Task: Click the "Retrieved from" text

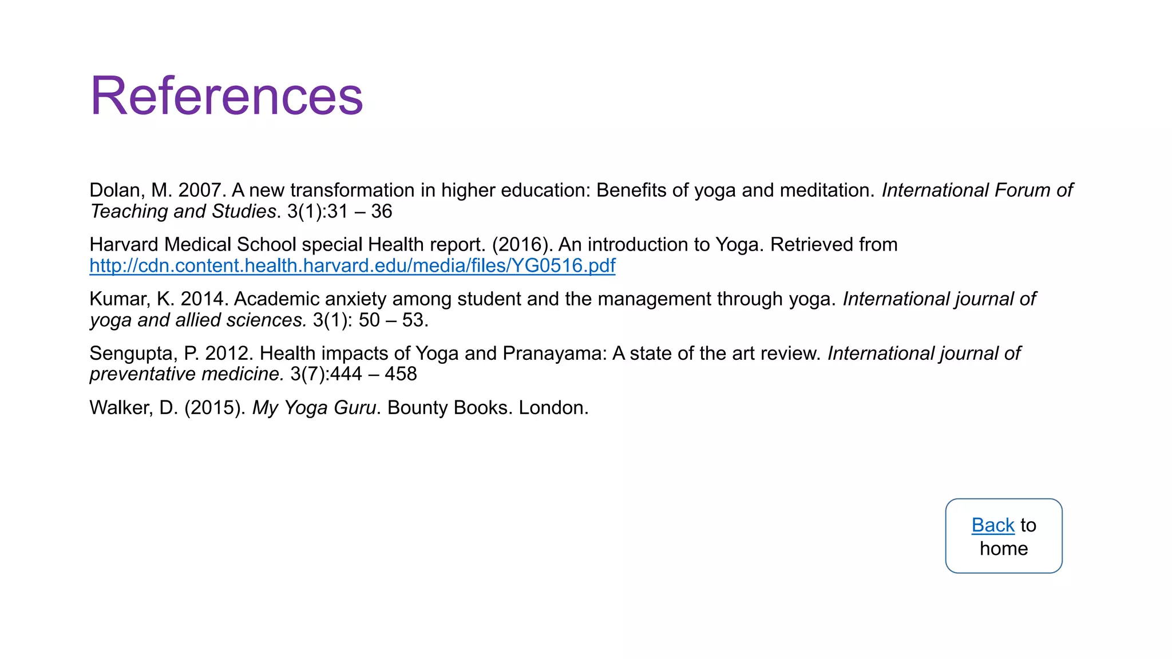Action: click(x=833, y=245)
